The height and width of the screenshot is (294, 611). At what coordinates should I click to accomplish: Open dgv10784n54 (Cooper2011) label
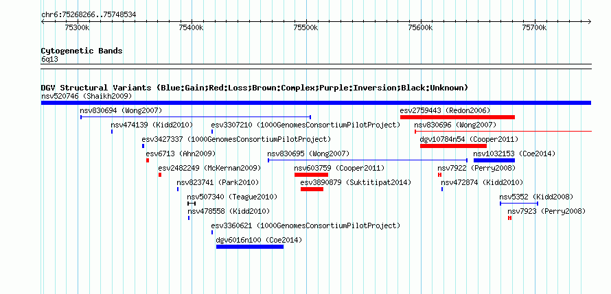(469, 139)
